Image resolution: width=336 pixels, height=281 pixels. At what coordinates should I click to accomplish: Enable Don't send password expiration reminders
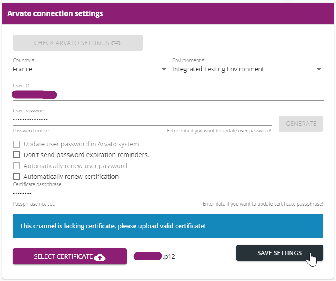pos(16,155)
